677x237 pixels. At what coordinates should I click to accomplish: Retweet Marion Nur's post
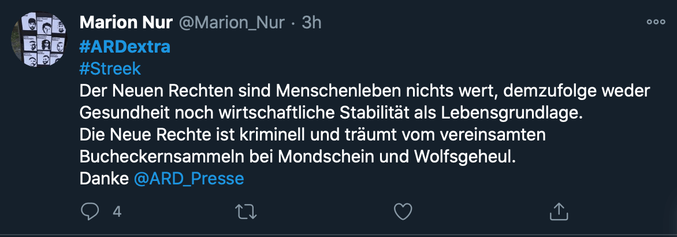[x=247, y=212]
